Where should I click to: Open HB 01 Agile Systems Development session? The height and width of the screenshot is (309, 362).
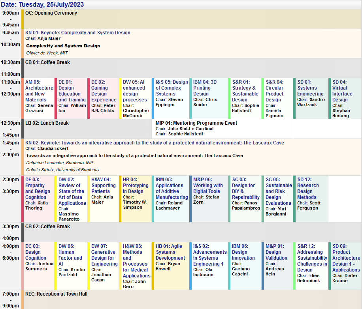(170, 252)
